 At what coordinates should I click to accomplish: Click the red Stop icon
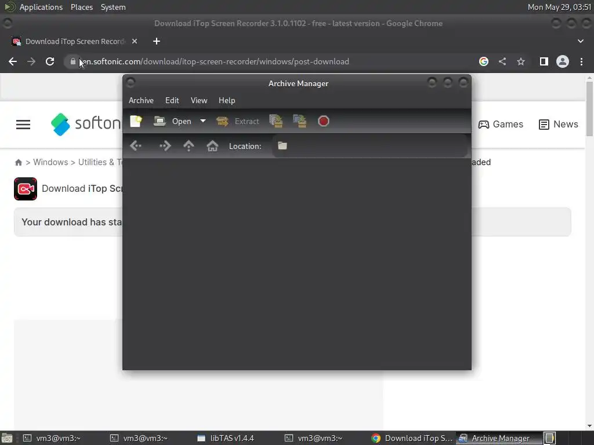(324, 122)
